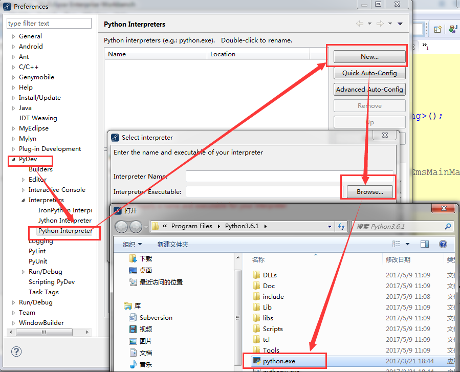Collapse the Interpreters tree node

(23, 201)
